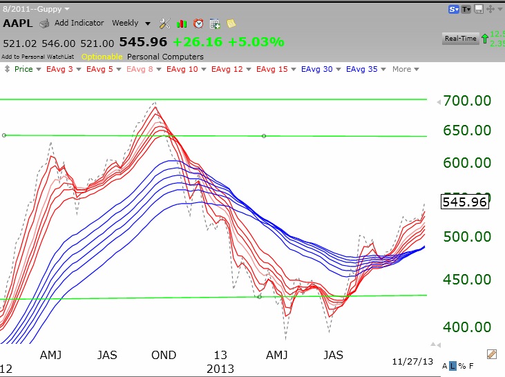Click the 700.00 price axis label
505x377 pixels.
(467, 101)
